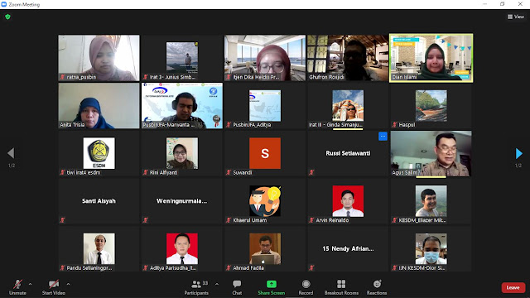Click Weningnurmala name tile
The width and height of the screenshot is (530, 298).
(182, 201)
